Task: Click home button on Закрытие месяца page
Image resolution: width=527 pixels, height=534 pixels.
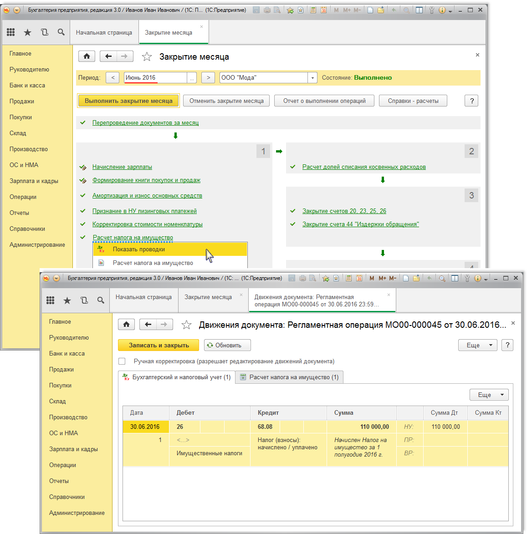Action: tap(87, 56)
